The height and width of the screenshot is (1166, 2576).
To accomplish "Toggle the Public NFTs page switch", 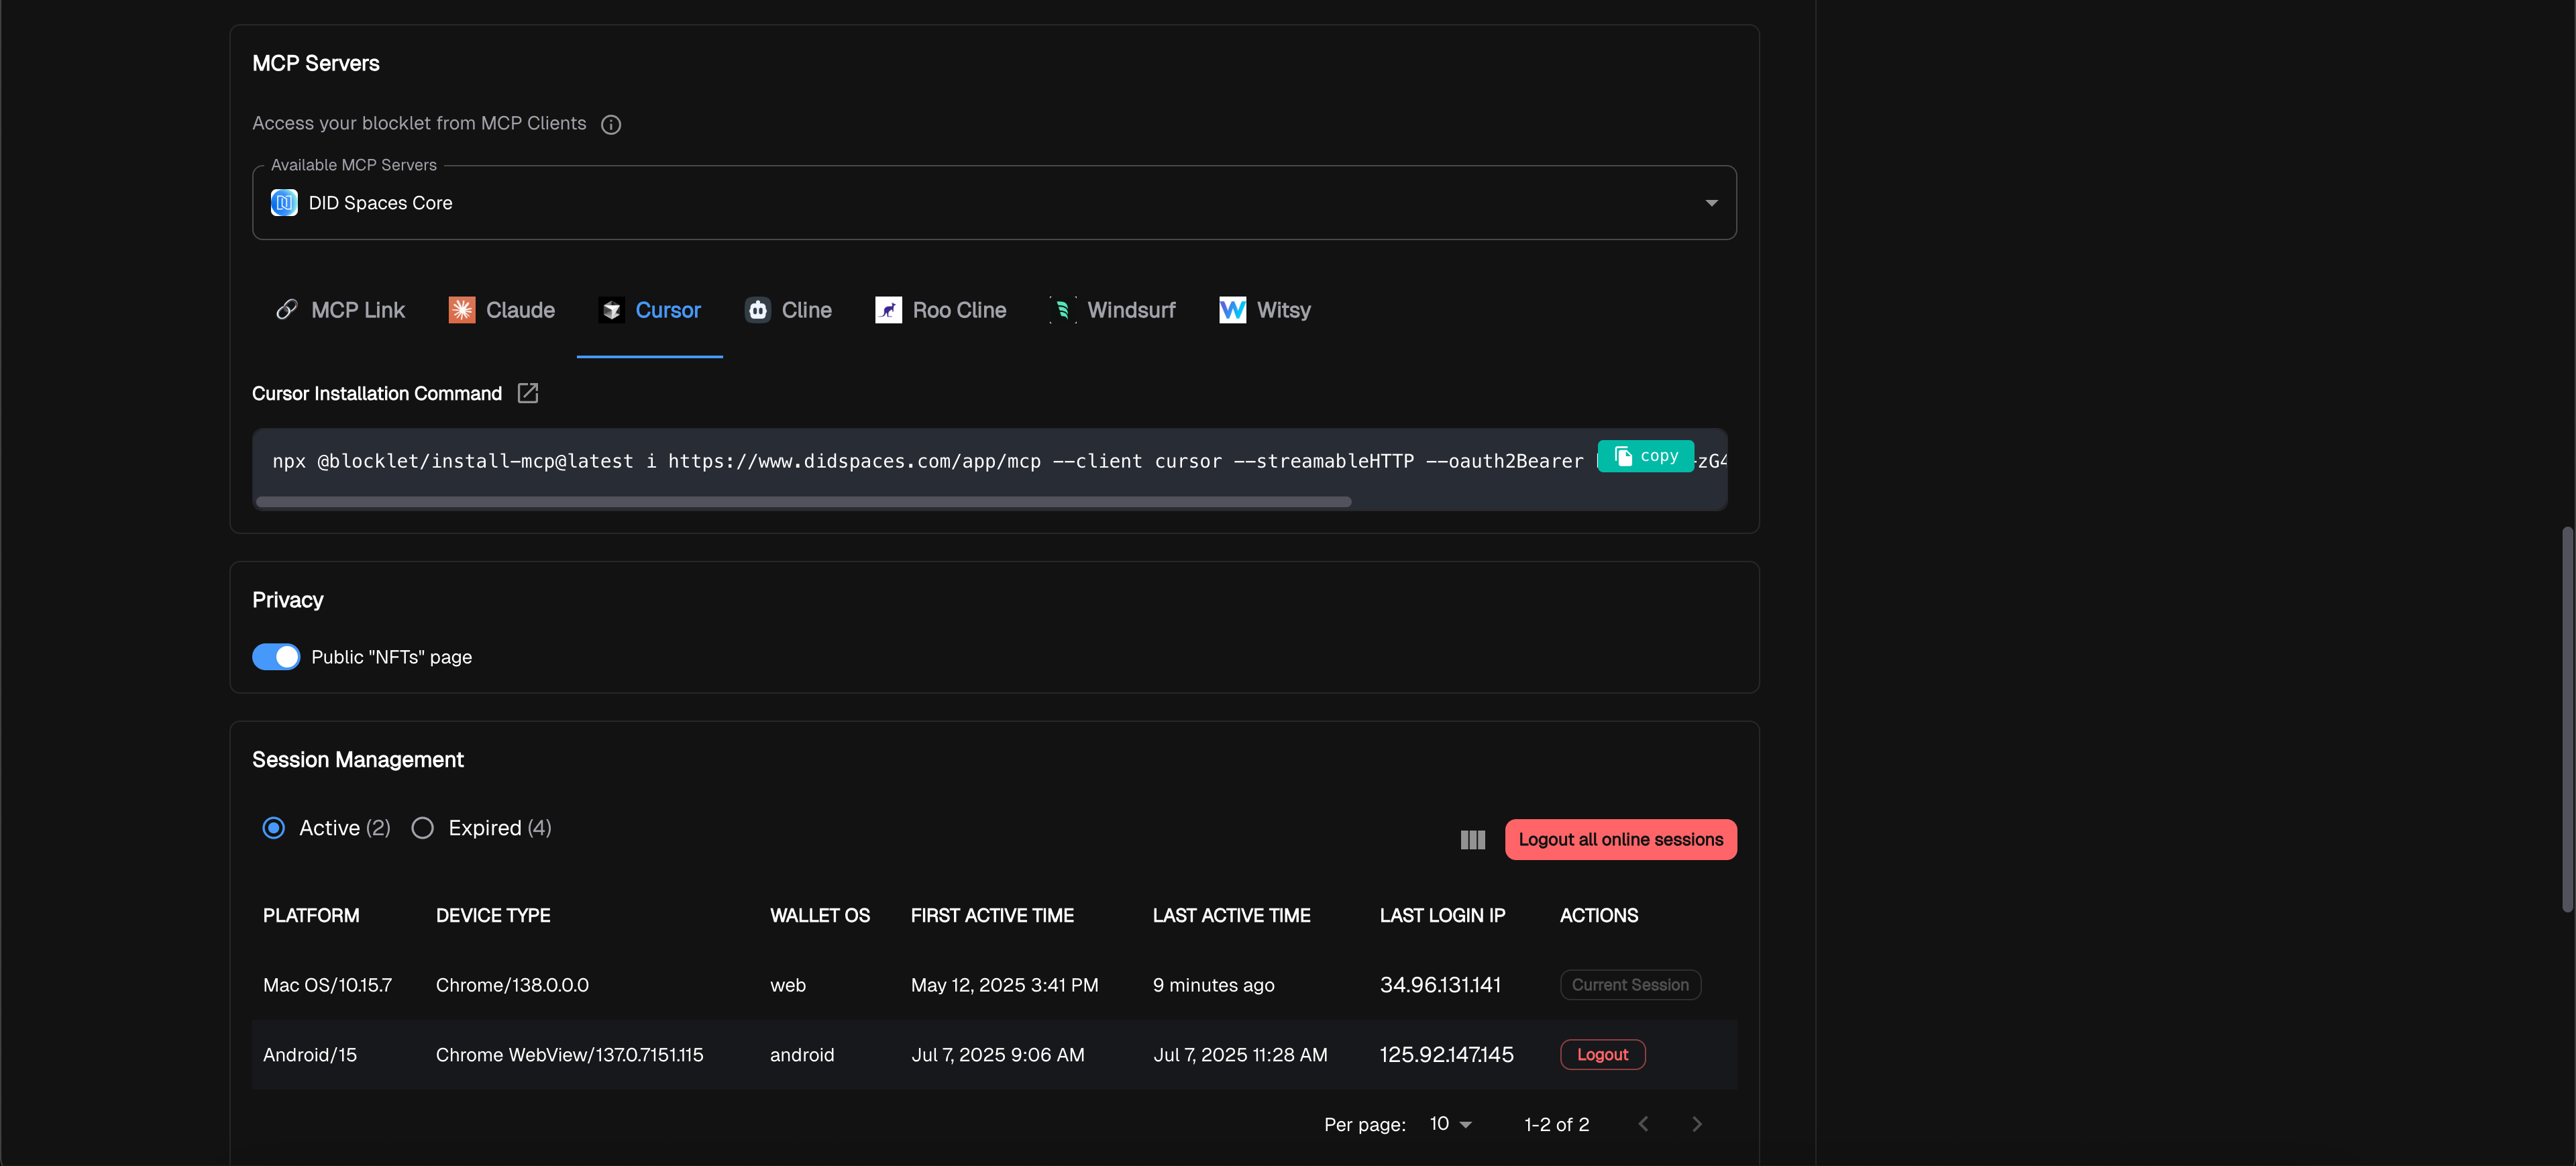I will (276, 657).
